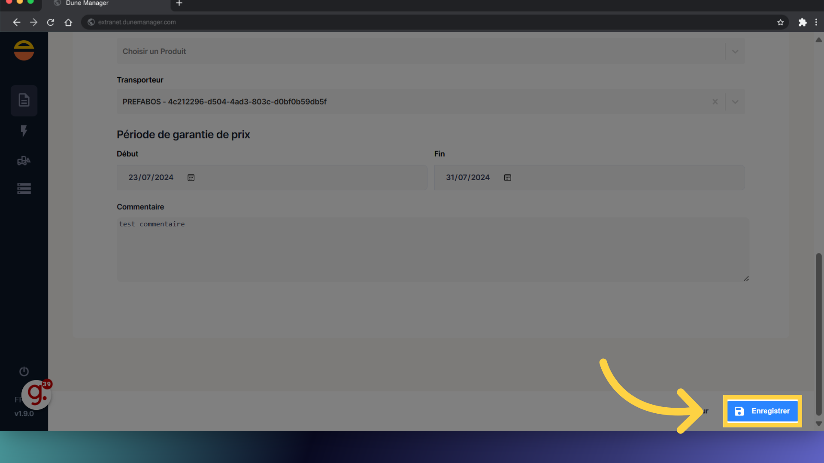Click the Dune Manager helmet logo
824x463 pixels.
[24, 51]
